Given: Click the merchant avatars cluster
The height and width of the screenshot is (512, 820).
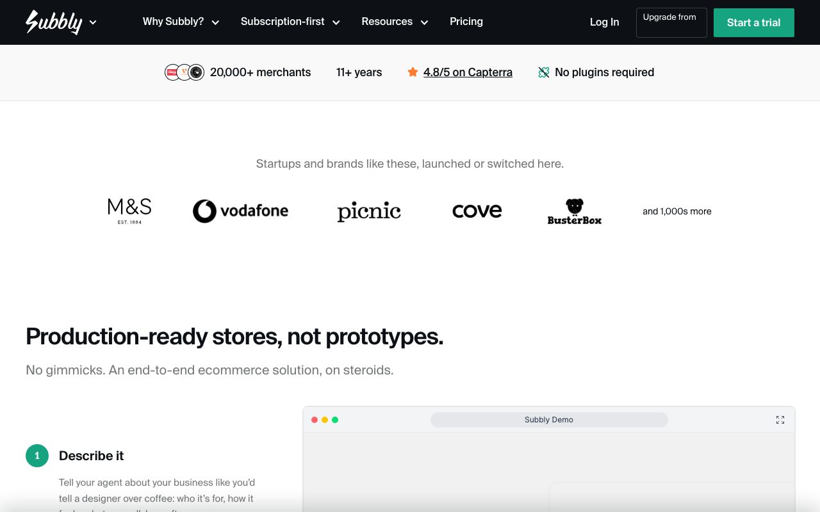Looking at the screenshot, I should click(x=184, y=72).
